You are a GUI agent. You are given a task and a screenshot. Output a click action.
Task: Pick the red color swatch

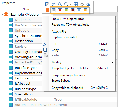click(x=60, y=10)
